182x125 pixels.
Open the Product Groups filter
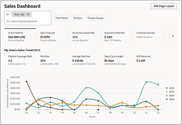[95, 18]
